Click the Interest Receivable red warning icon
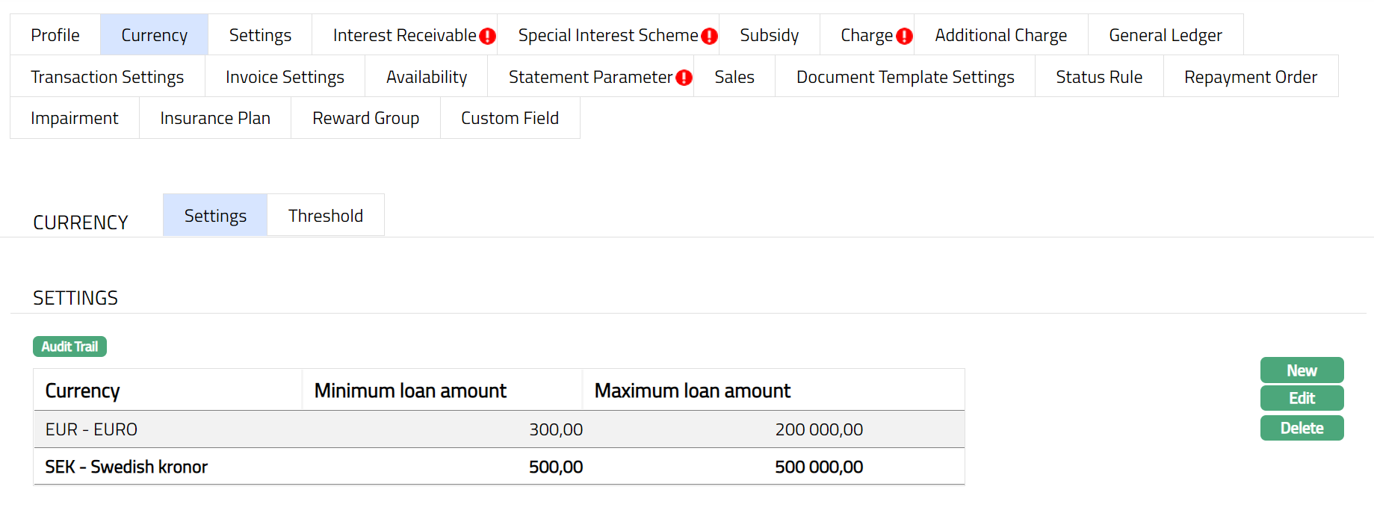 coord(488,36)
